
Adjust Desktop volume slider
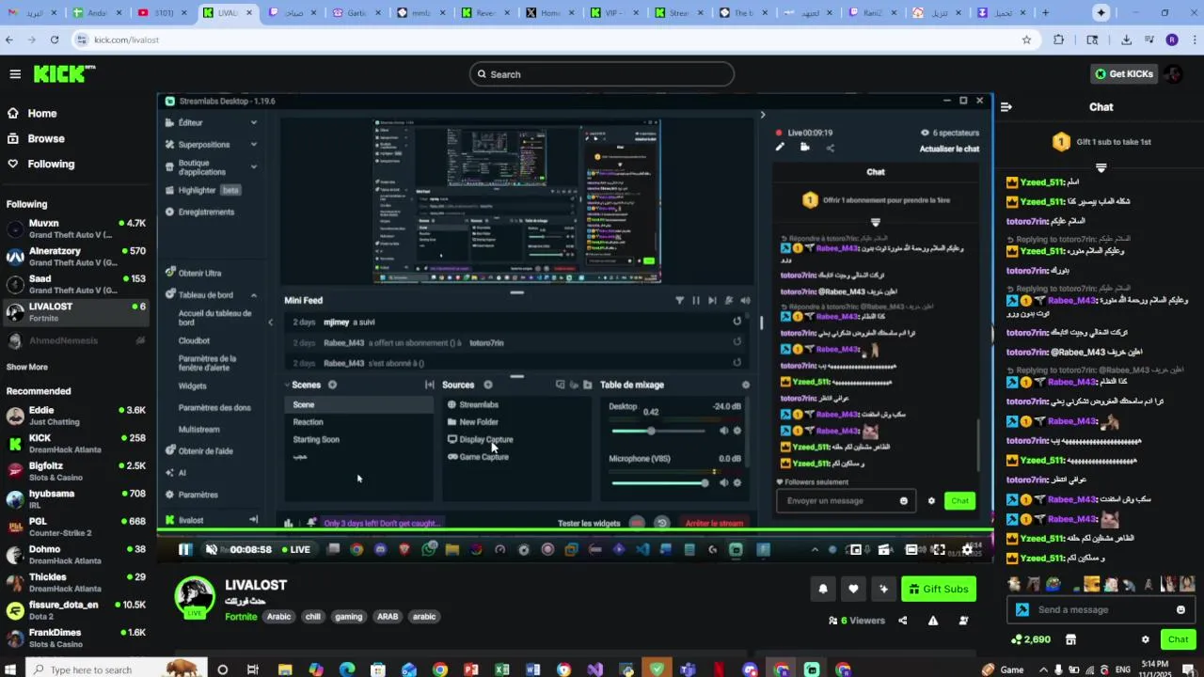(658, 431)
